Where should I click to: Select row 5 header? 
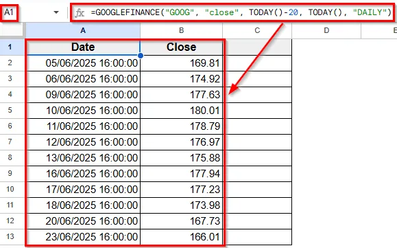coord(10,111)
